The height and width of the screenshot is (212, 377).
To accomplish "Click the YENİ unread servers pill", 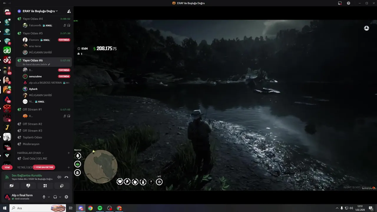I will (x=7, y=167).
